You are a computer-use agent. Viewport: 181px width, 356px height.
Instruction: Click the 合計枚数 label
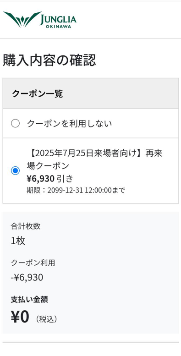(26, 226)
